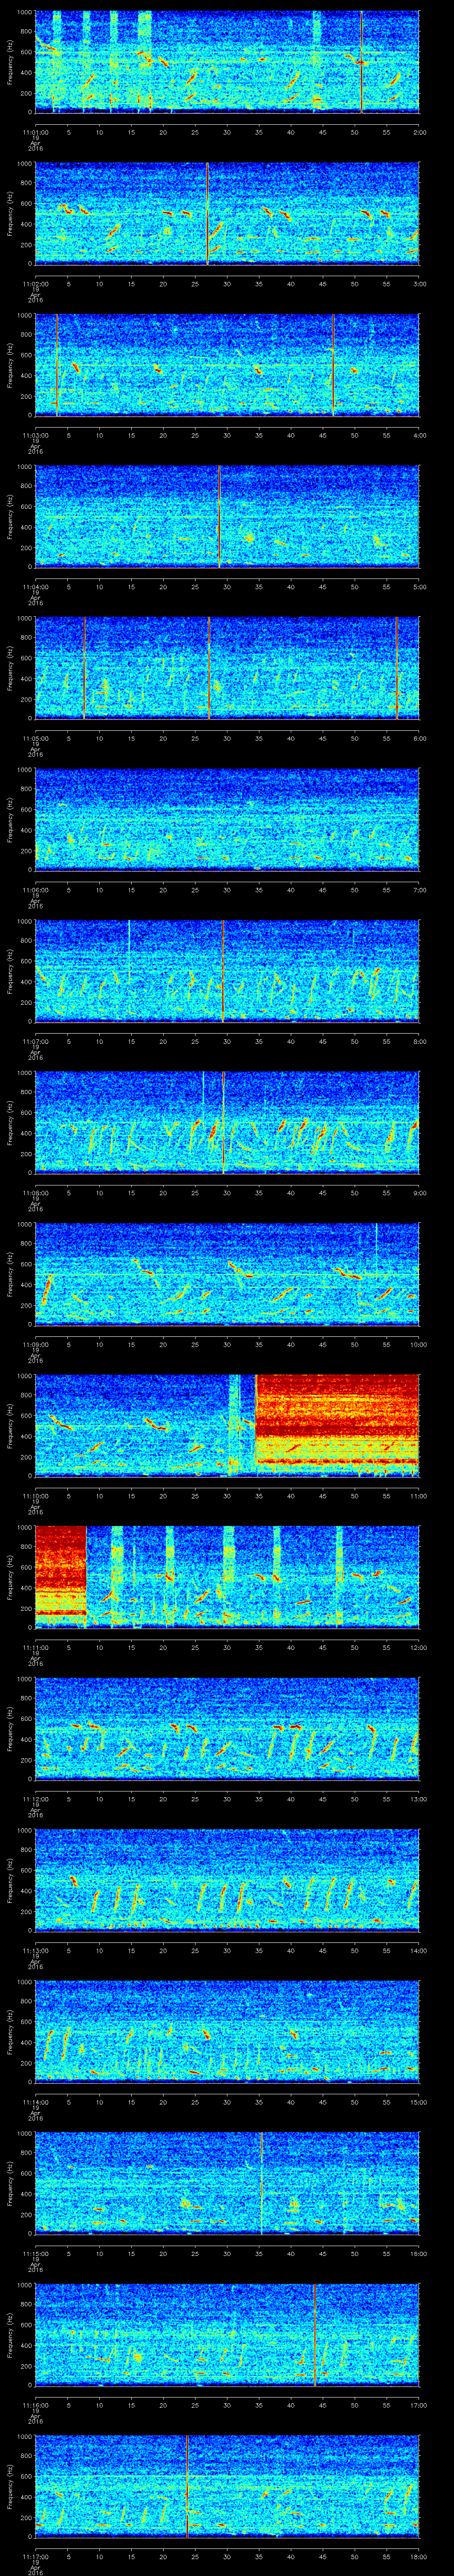Click the red vertical line near 36 s in 11:15:00 panel

[x=262, y=2183]
